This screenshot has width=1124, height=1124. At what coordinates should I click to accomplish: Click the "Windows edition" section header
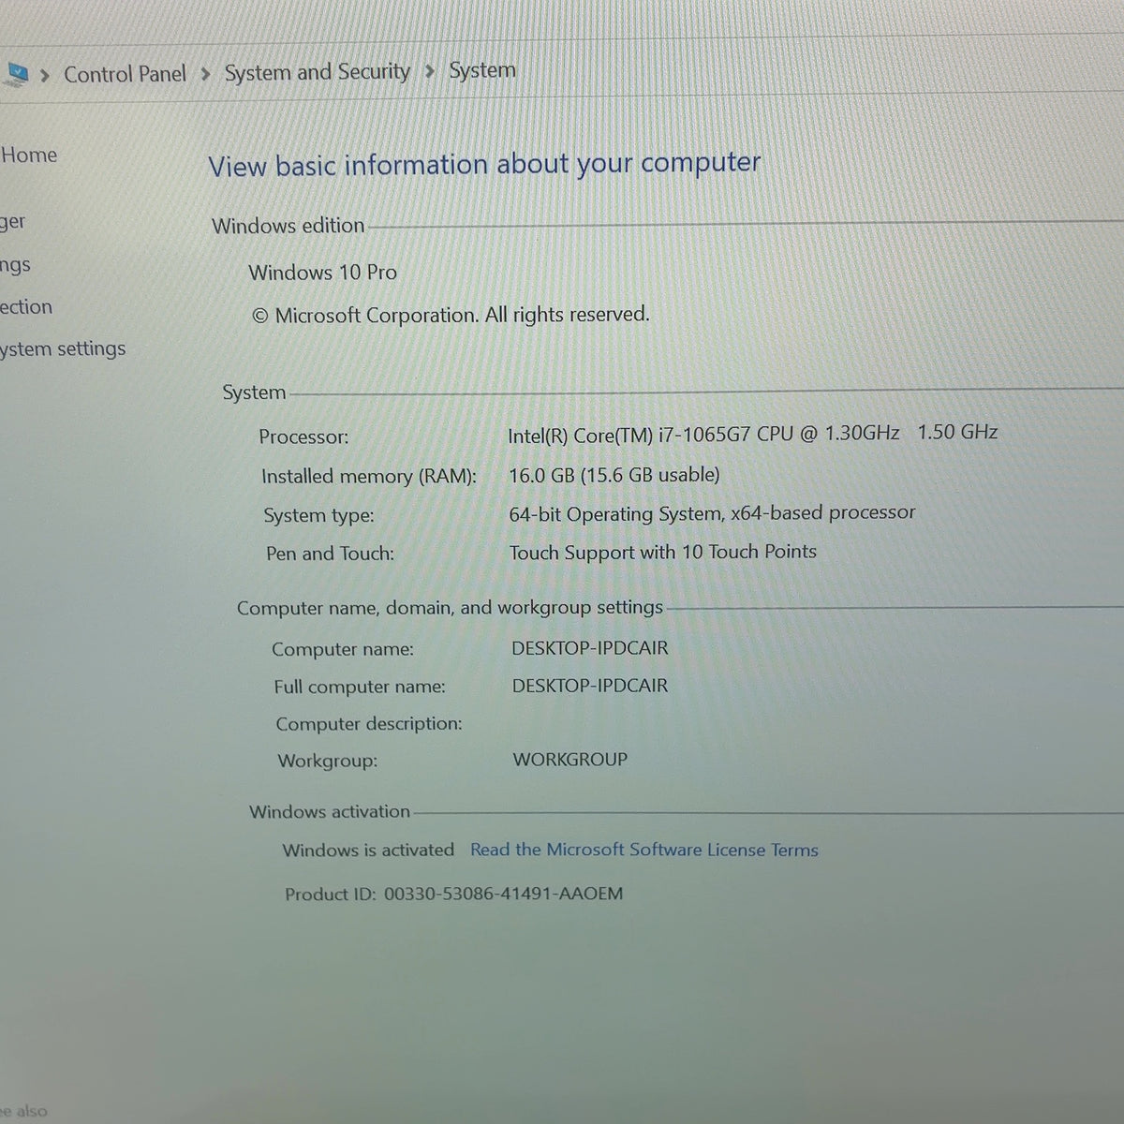pos(288,227)
